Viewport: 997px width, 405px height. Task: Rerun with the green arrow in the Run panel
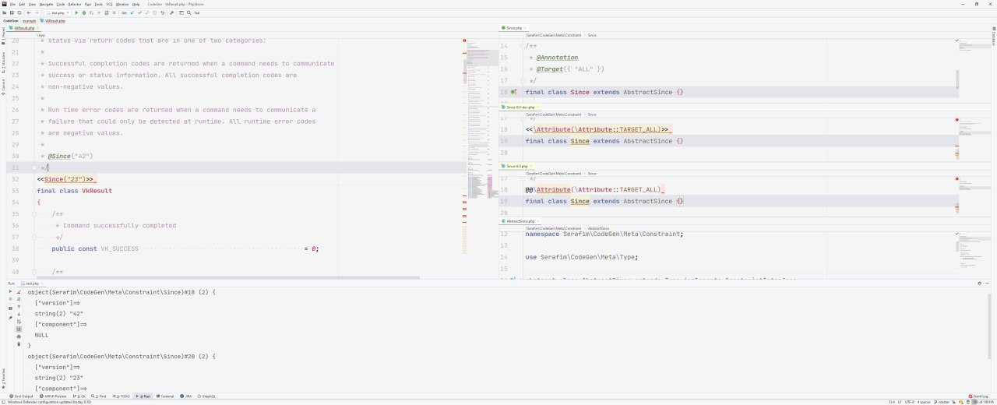click(10, 291)
